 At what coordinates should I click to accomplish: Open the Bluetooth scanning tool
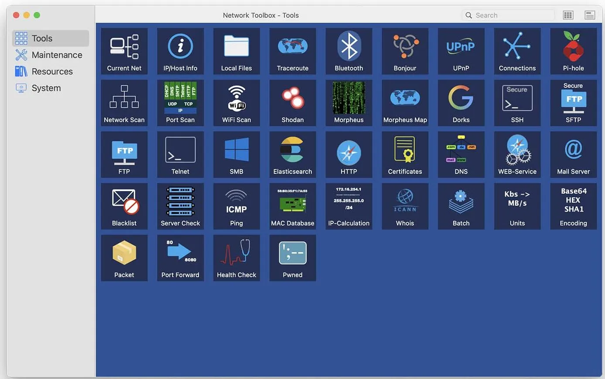(349, 51)
